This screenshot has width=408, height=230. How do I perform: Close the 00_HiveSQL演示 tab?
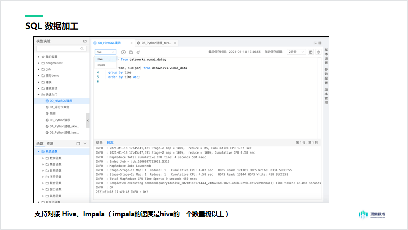[x=131, y=43]
